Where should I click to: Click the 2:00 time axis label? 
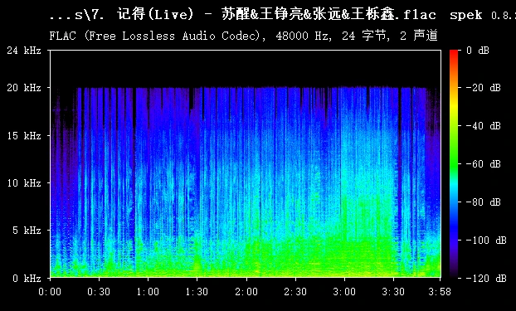coord(246,292)
